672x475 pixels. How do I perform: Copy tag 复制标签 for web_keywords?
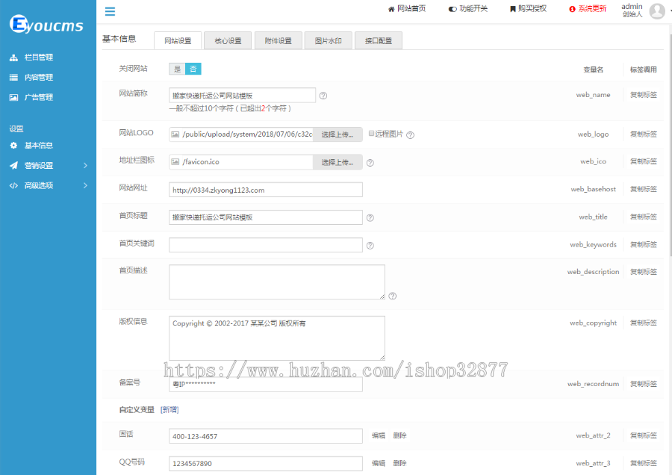[x=644, y=245]
